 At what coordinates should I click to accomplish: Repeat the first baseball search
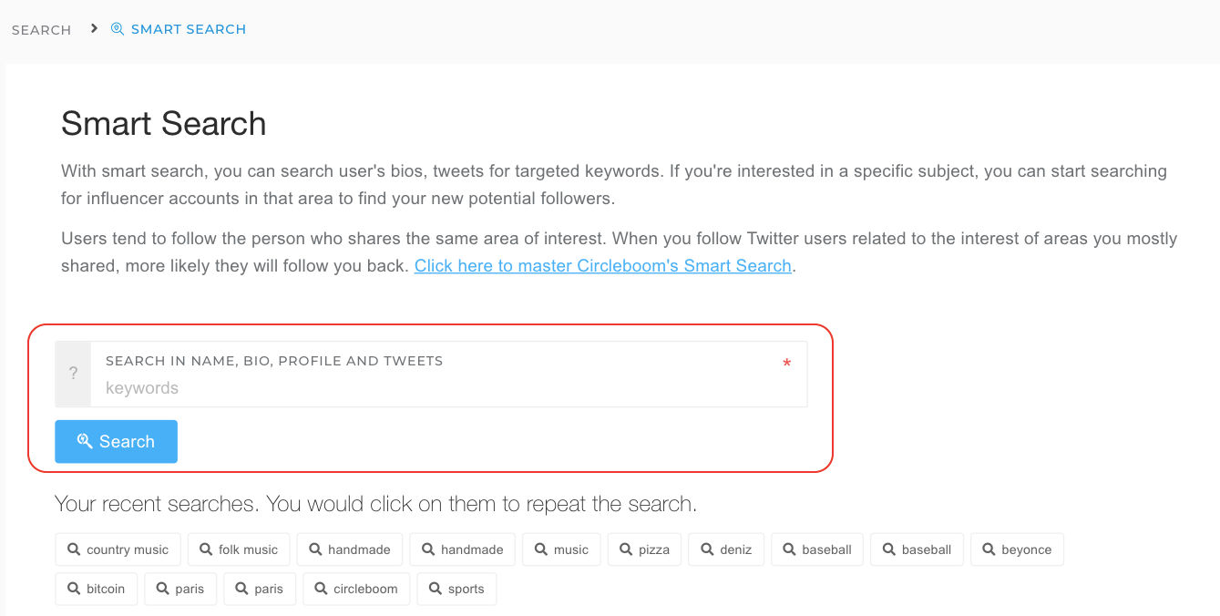click(816, 549)
